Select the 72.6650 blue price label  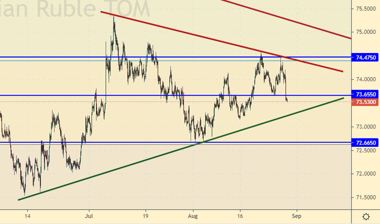tap(365, 143)
